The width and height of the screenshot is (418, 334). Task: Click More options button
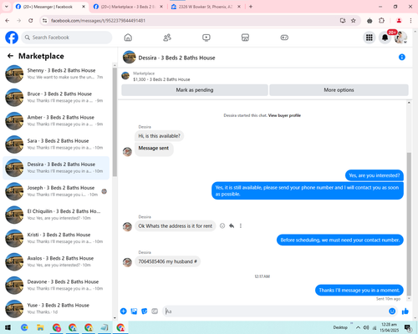pyautogui.click(x=339, y=90)
